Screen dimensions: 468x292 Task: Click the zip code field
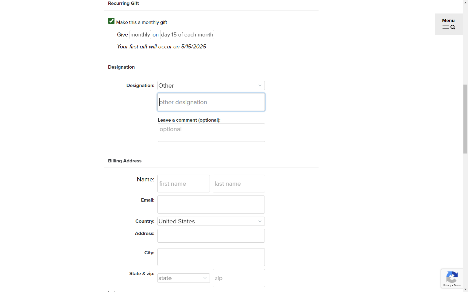coord(239,278)
